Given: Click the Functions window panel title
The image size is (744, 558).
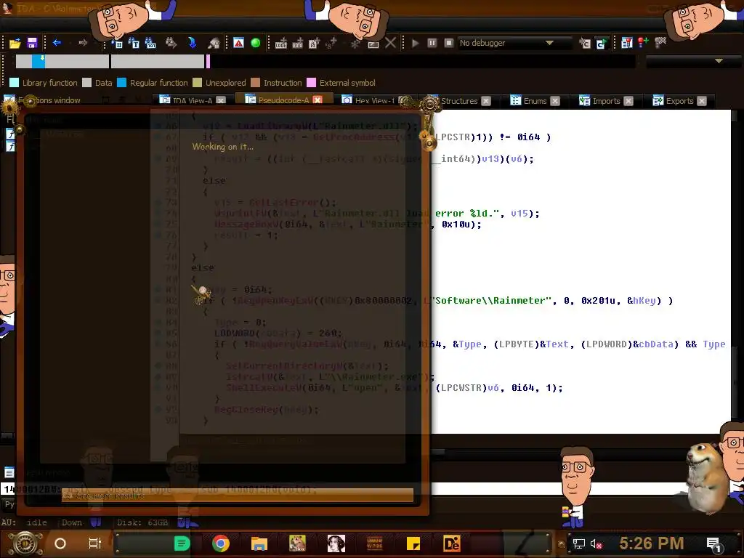Looking at the screenshot, I should coord(49,100).
